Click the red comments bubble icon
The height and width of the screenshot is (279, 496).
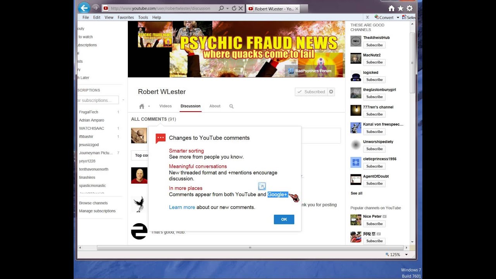[160, 138]
